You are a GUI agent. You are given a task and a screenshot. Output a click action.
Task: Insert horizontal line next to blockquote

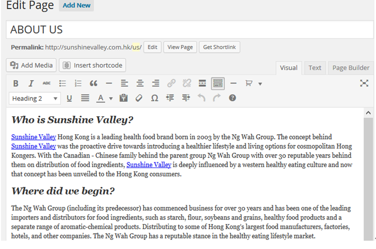[x=109, y=84]
